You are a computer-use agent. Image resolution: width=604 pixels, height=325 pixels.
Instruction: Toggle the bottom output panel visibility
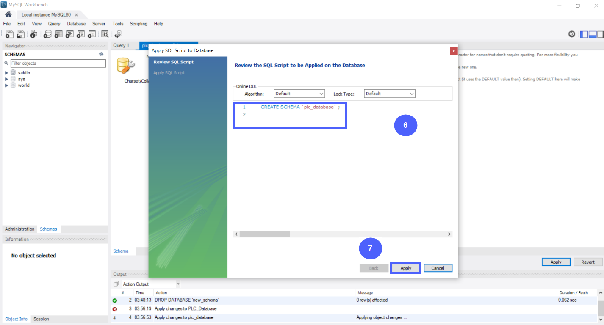pyautogui.click(x=593, y=34)
